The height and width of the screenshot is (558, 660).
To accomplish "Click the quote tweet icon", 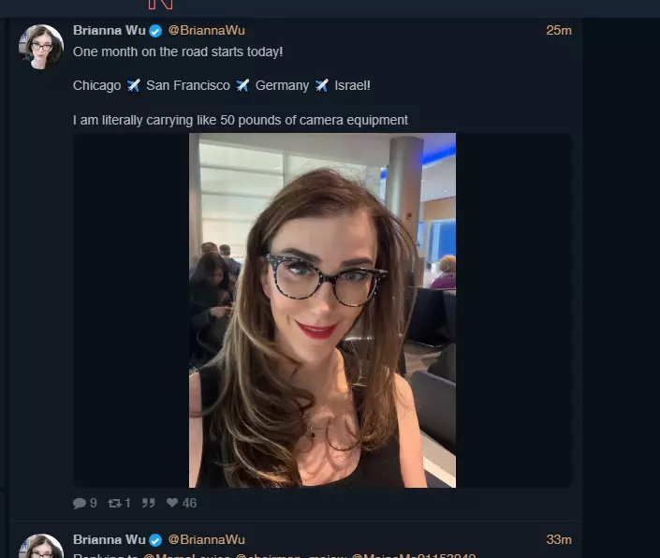I will pyautogui.click(x=148, y=503).
